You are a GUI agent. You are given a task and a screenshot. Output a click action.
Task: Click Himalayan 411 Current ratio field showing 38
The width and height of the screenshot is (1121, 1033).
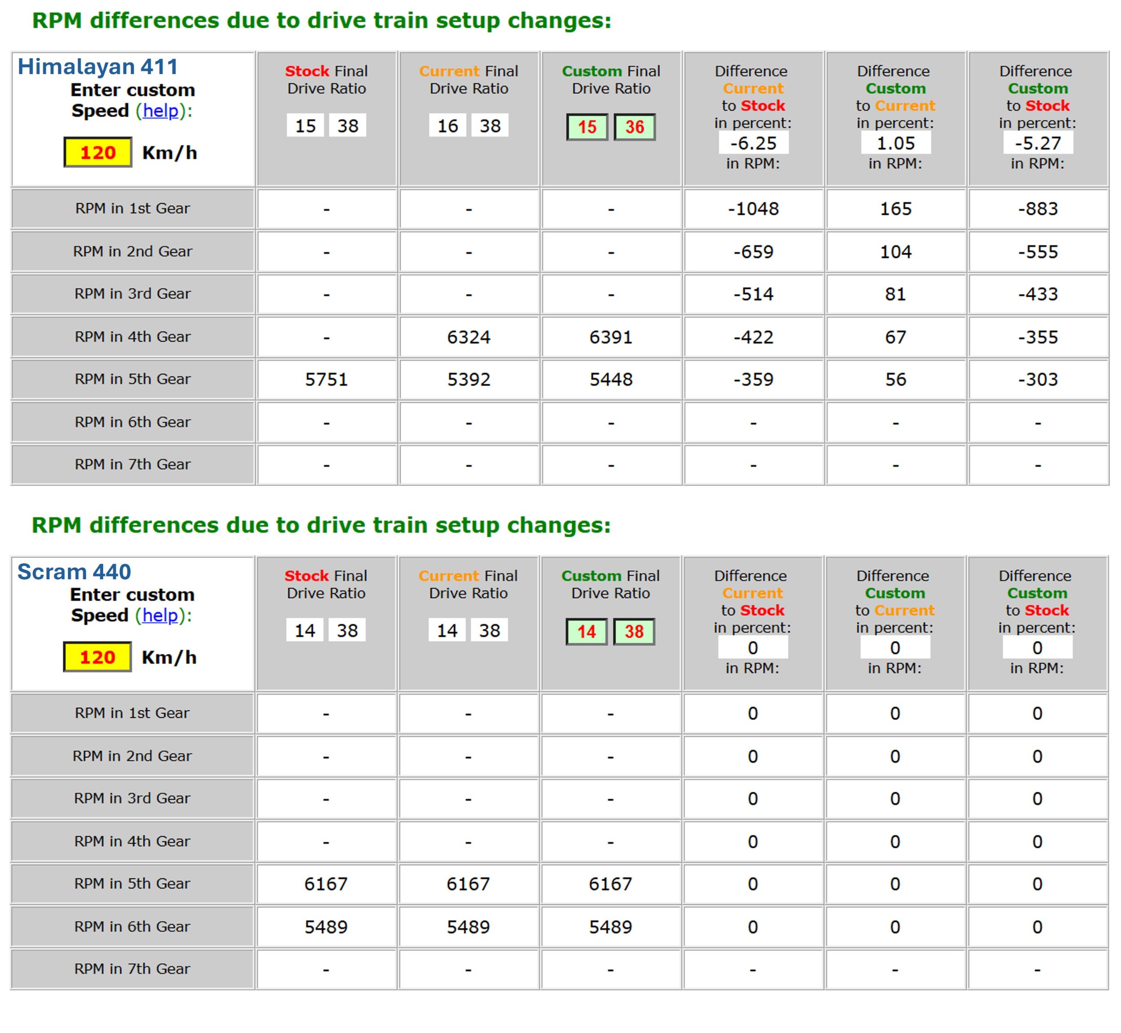(491, 125)
